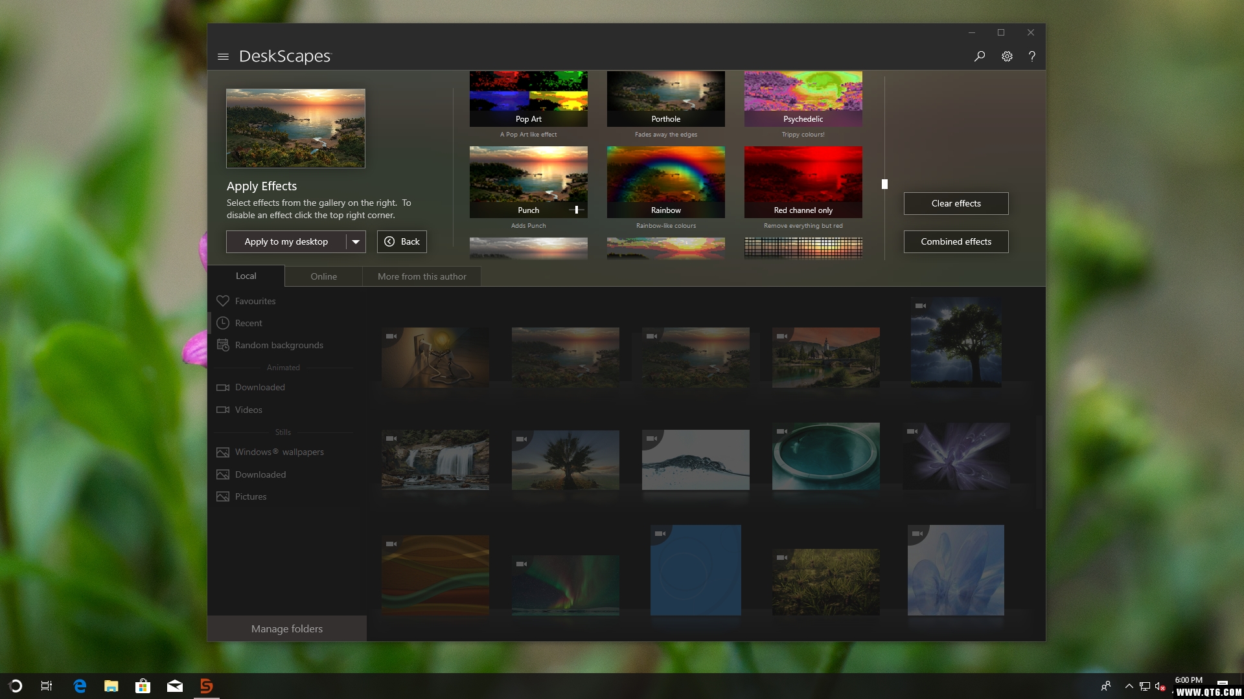Select the Online tab
The image size is (1244, 699).
pos(323,276)
